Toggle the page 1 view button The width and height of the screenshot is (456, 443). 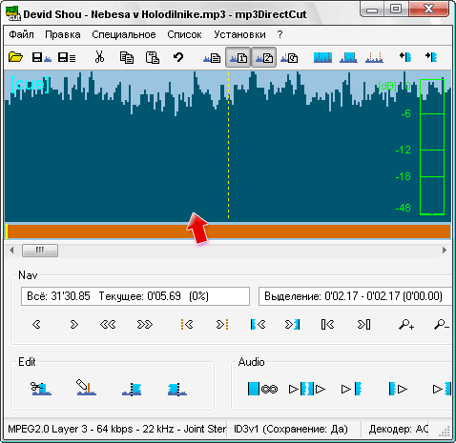(x=238, y=57)
